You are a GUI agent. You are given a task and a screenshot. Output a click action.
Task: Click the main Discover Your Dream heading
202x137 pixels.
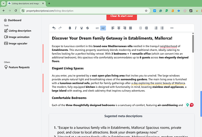pos(112,38)
